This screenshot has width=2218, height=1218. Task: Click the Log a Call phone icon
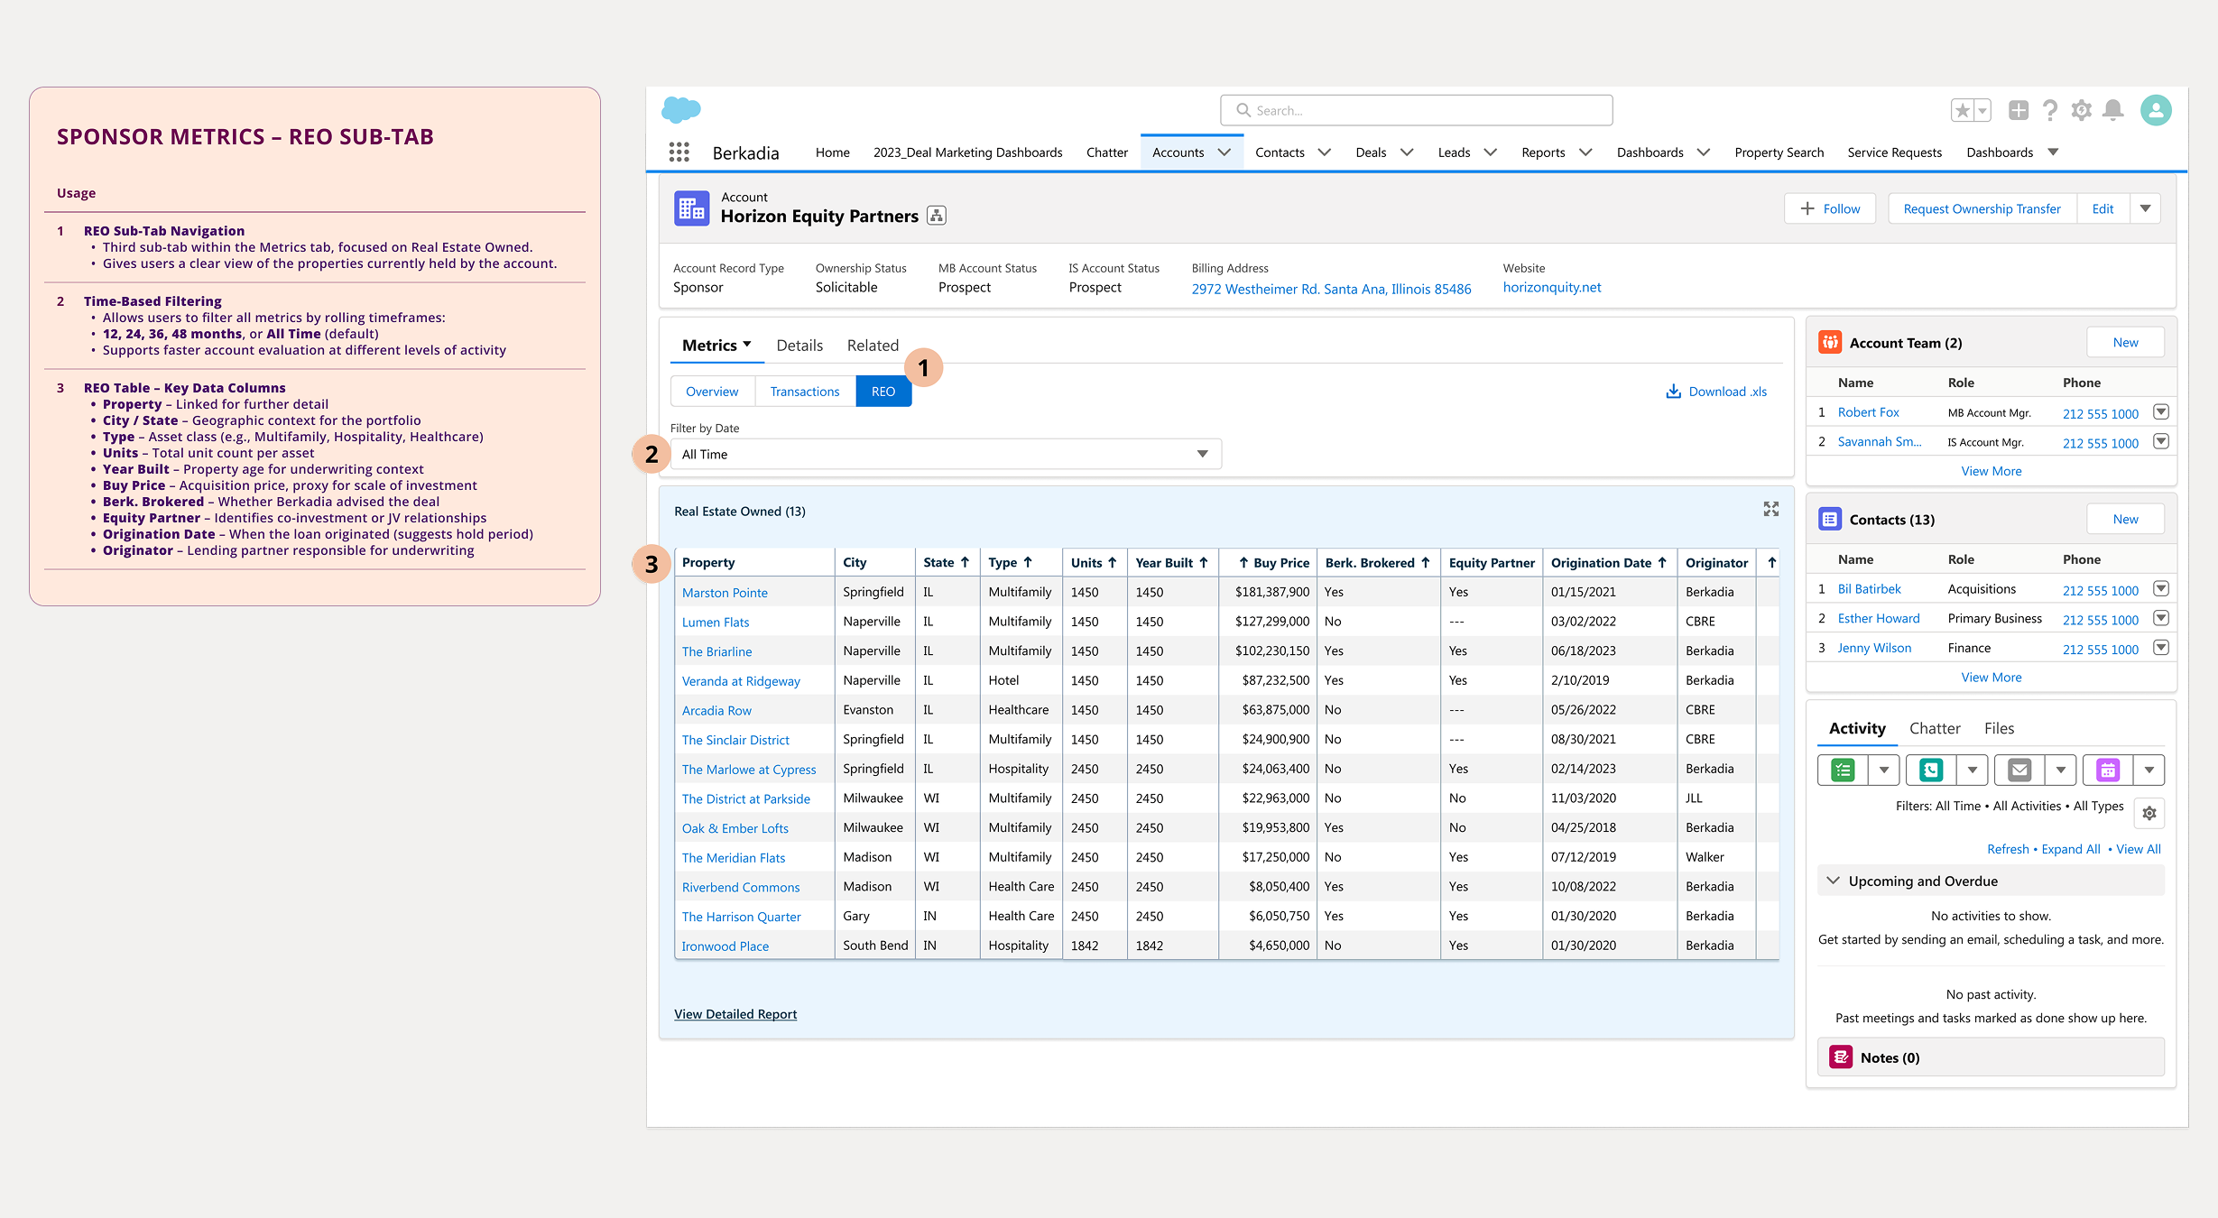point(1931,770)
